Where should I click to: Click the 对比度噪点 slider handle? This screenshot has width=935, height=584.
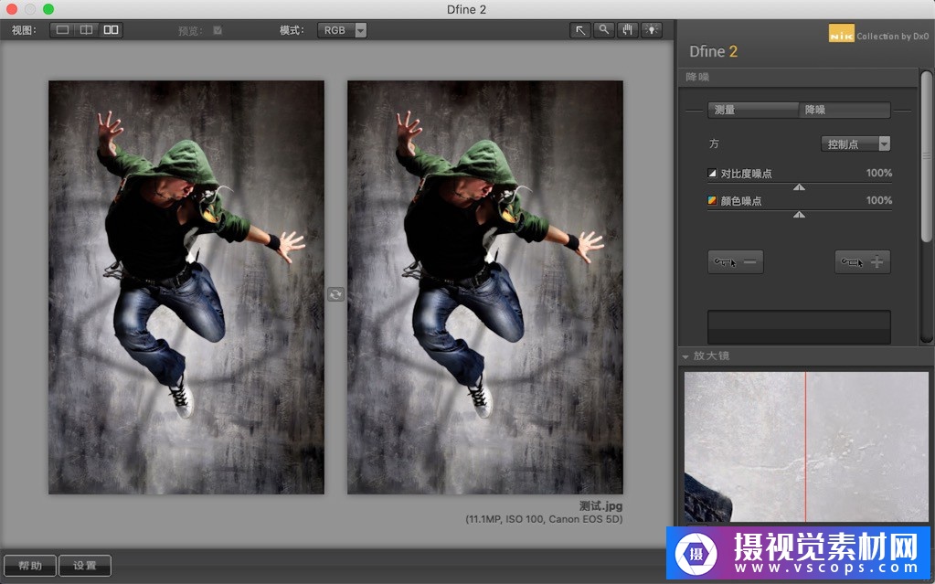pos(800,186)
